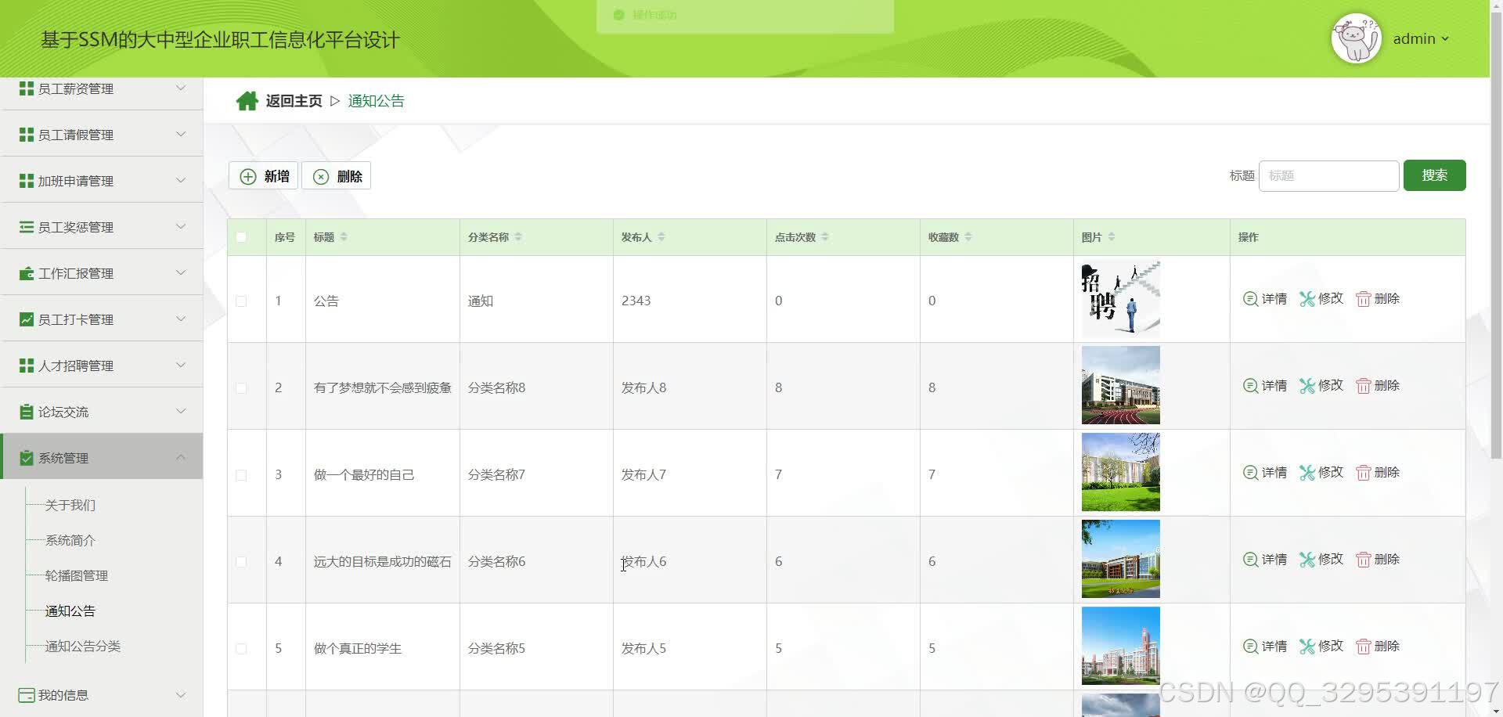Select 通知公告 submenu item
This screenshot has width=1503, height=717.
[x=70, y=611]
